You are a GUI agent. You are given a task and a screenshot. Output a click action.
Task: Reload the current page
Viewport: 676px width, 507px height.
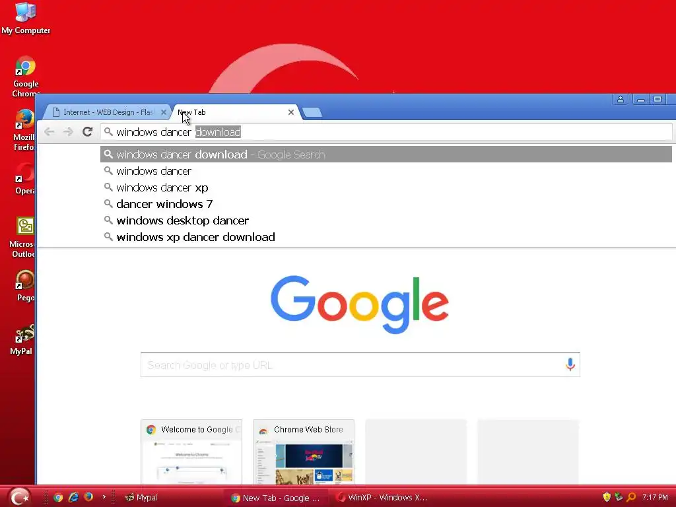click(88, 131)
